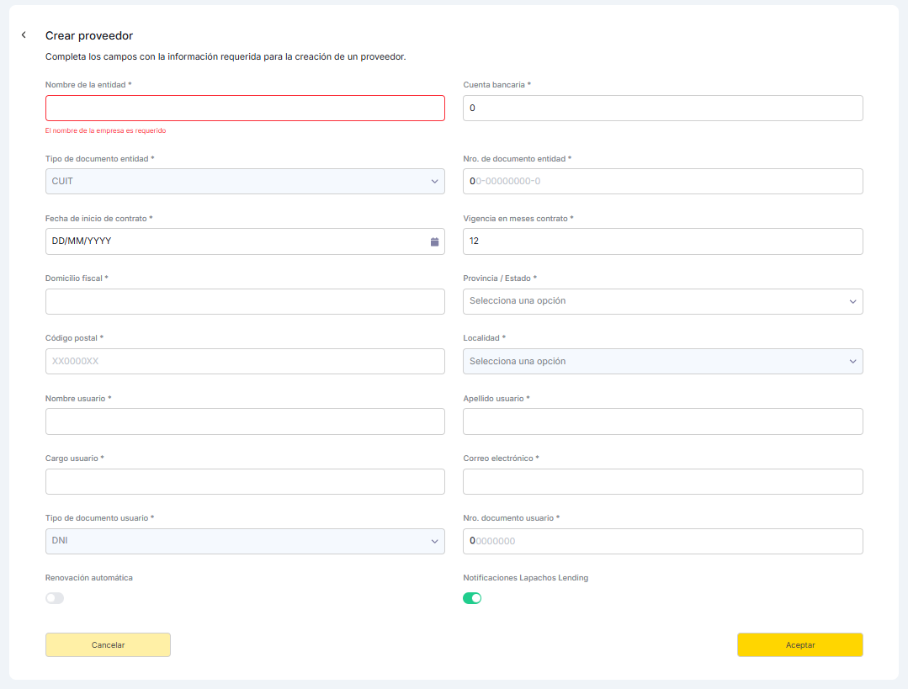
Task: Expand the Provincia / Estado selector
Action: [662, 301]
